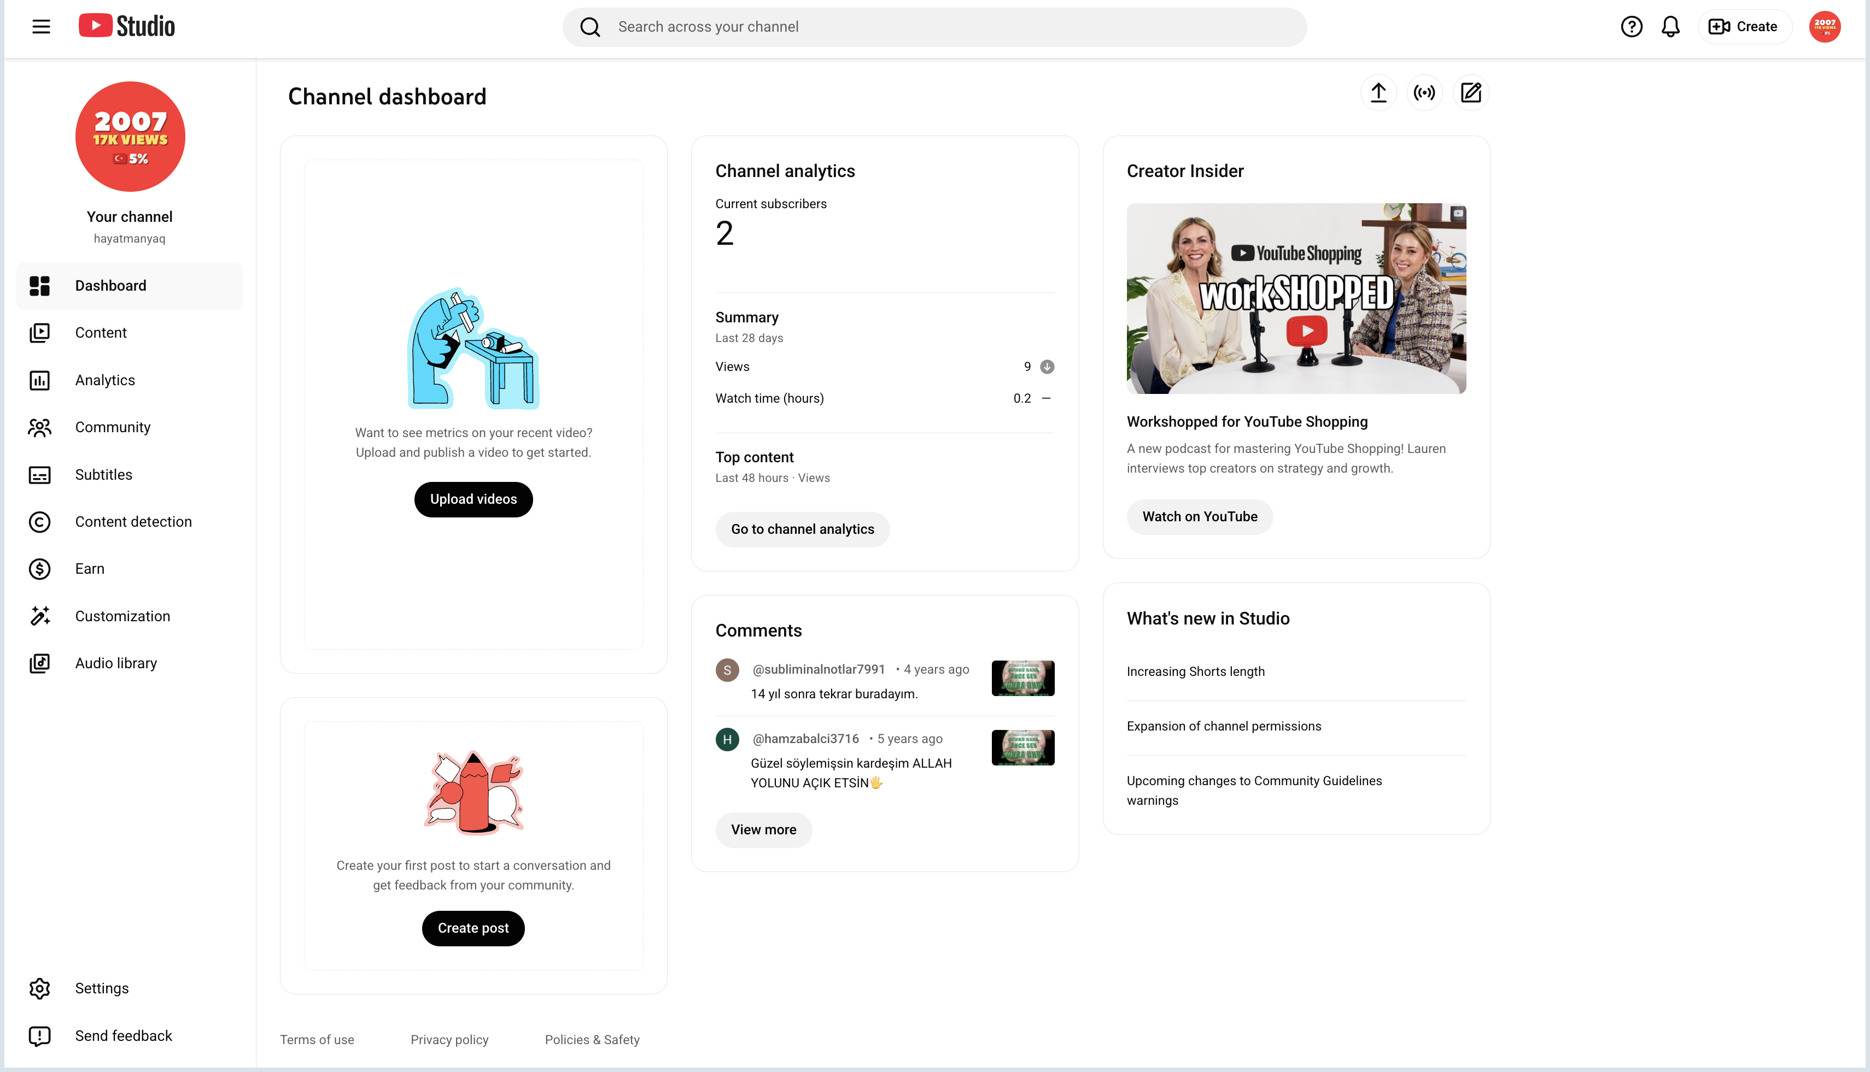Click the Upload videos button
1870x1072 pixels.
473,499
